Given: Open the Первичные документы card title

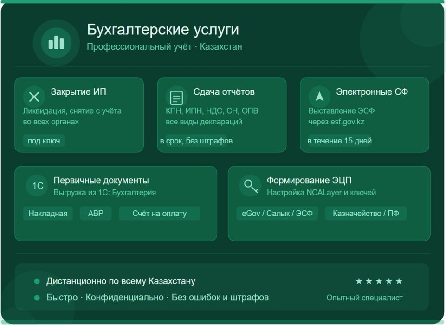Looking at the screenshot, I should (101, 181).
